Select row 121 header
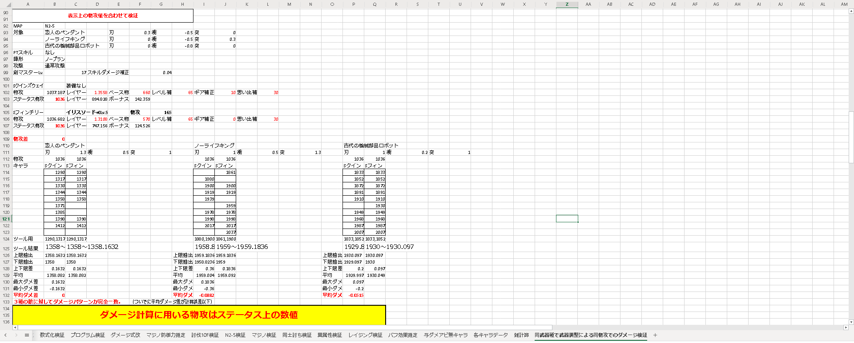The width and height of the screenshot is (854, 343). coord(6,219)
